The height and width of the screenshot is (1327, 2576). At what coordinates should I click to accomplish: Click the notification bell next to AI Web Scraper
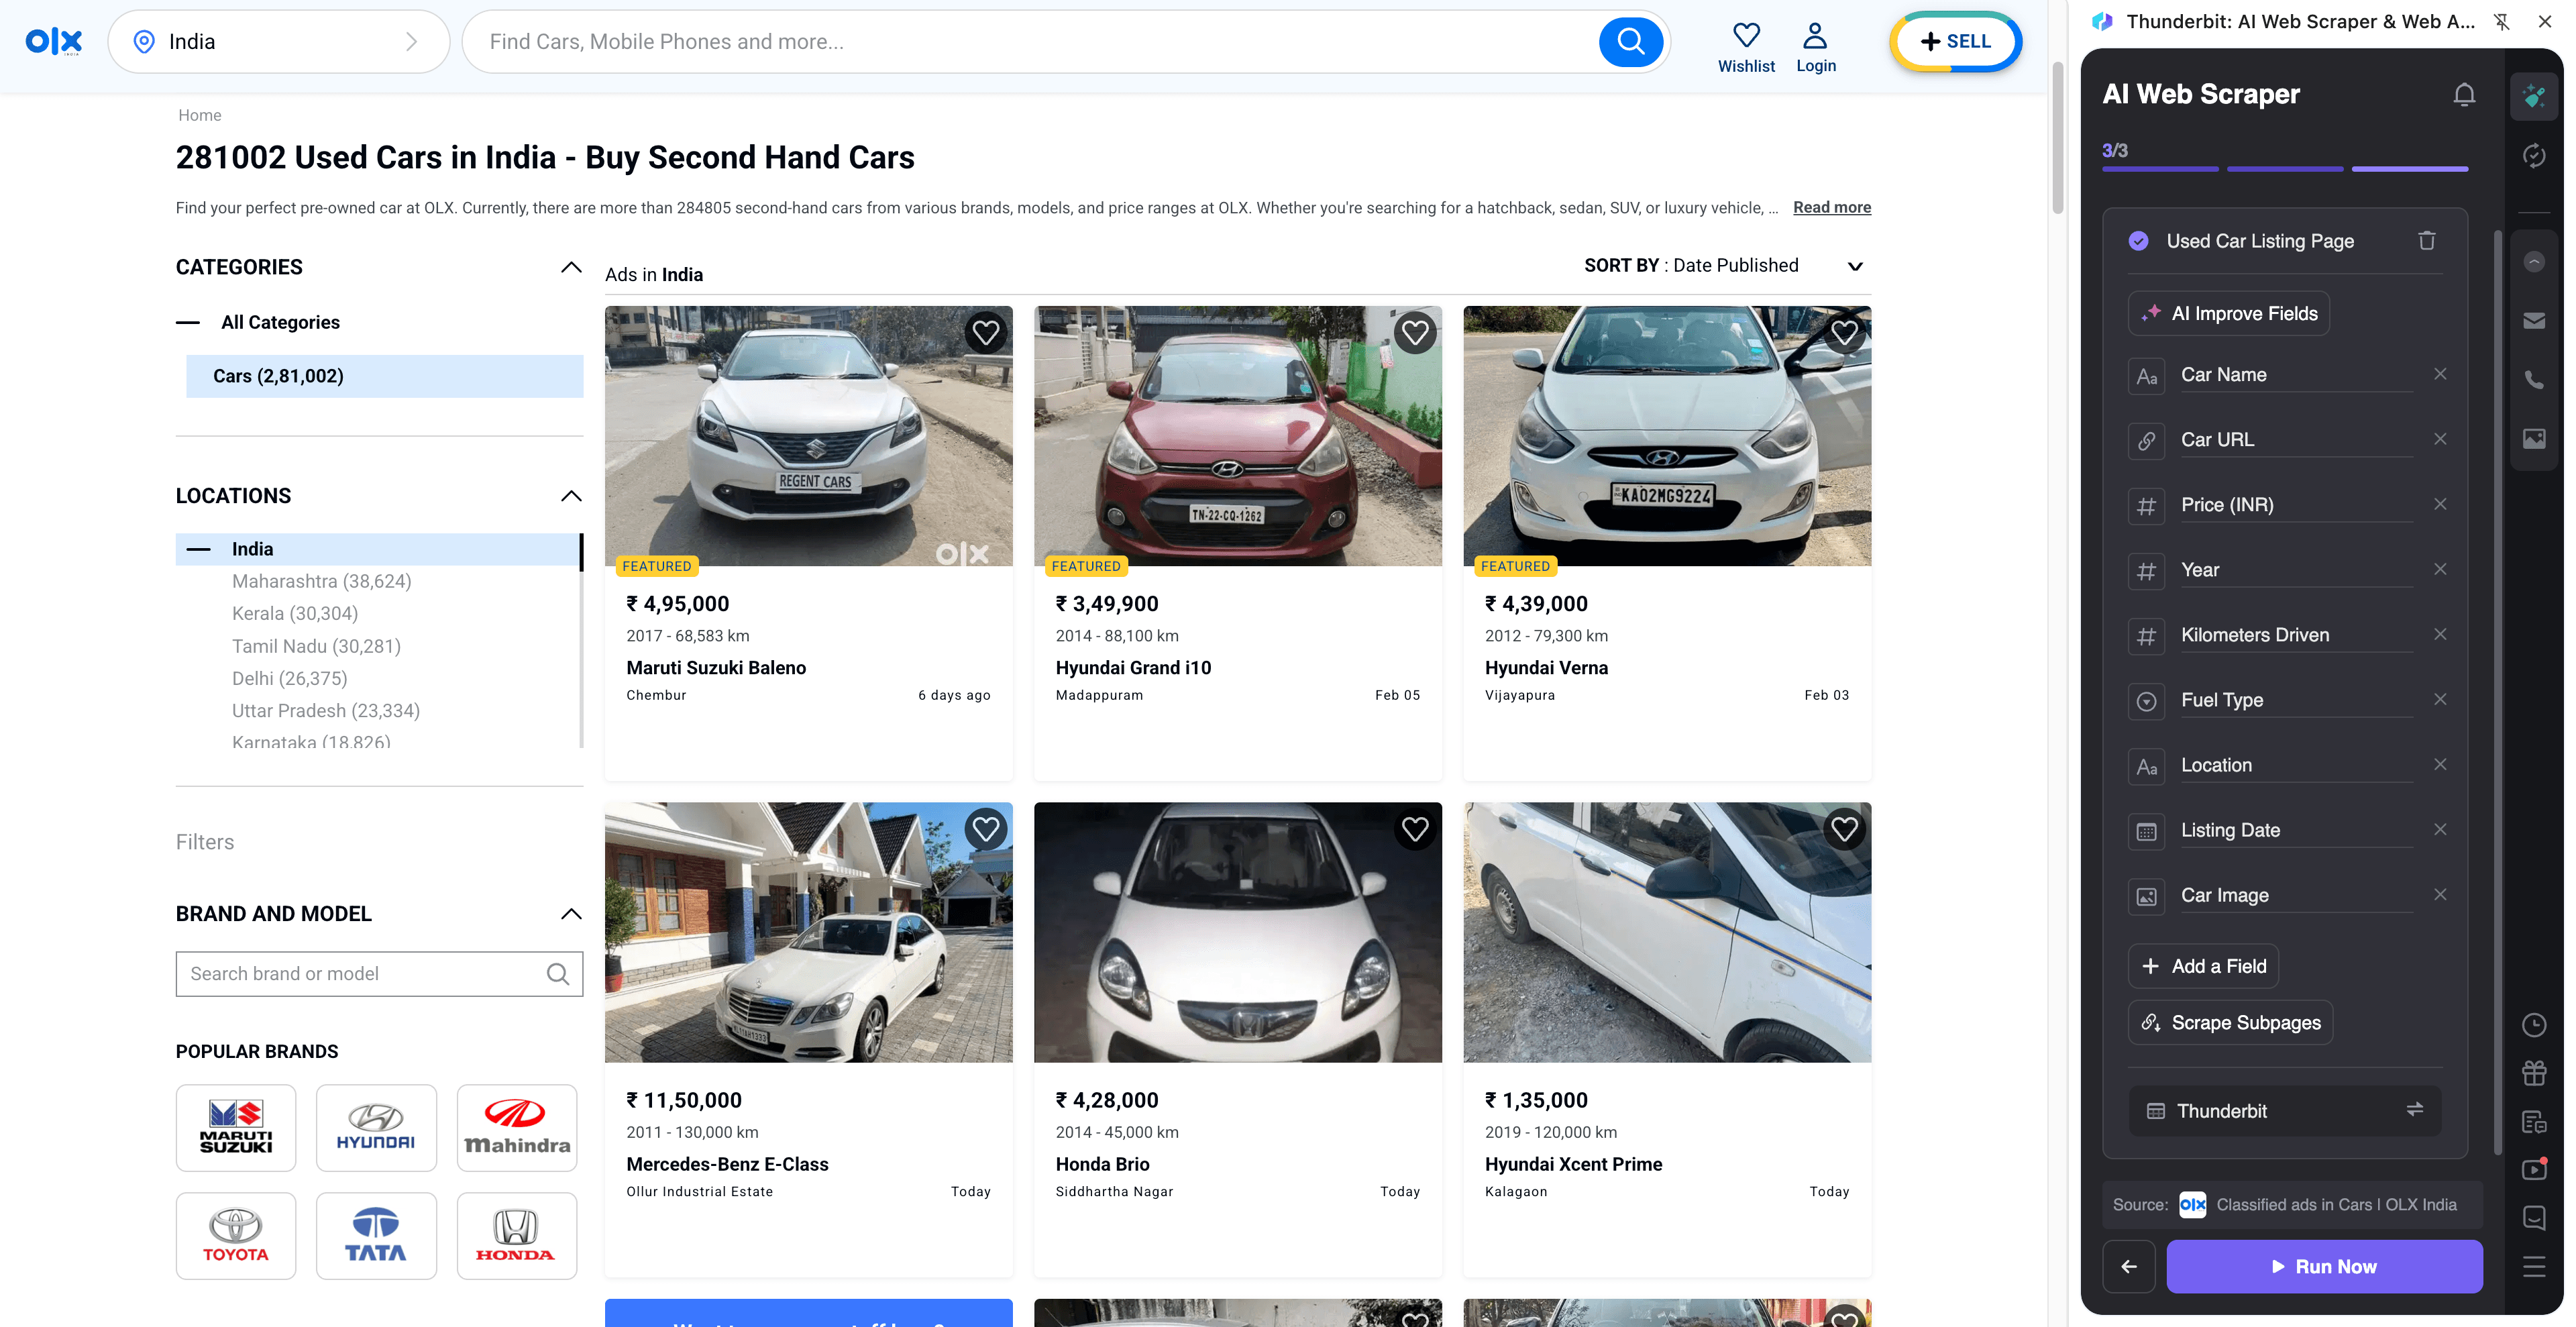click(2464, 94)
